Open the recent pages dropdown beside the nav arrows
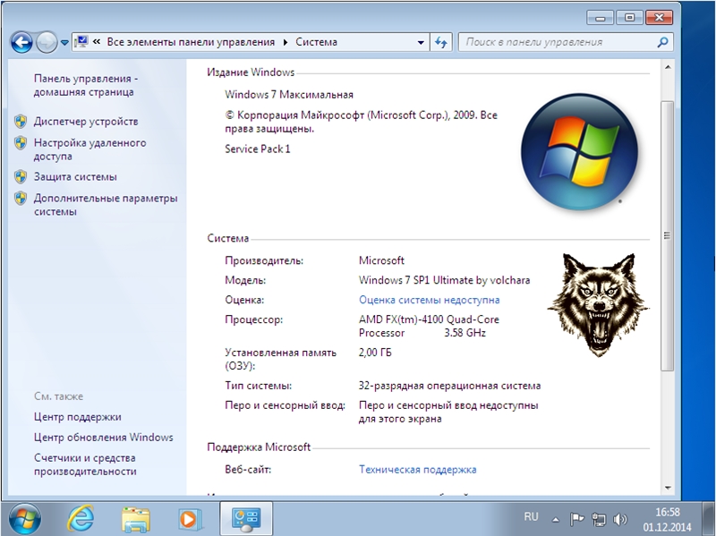 [x=64, y=42]
